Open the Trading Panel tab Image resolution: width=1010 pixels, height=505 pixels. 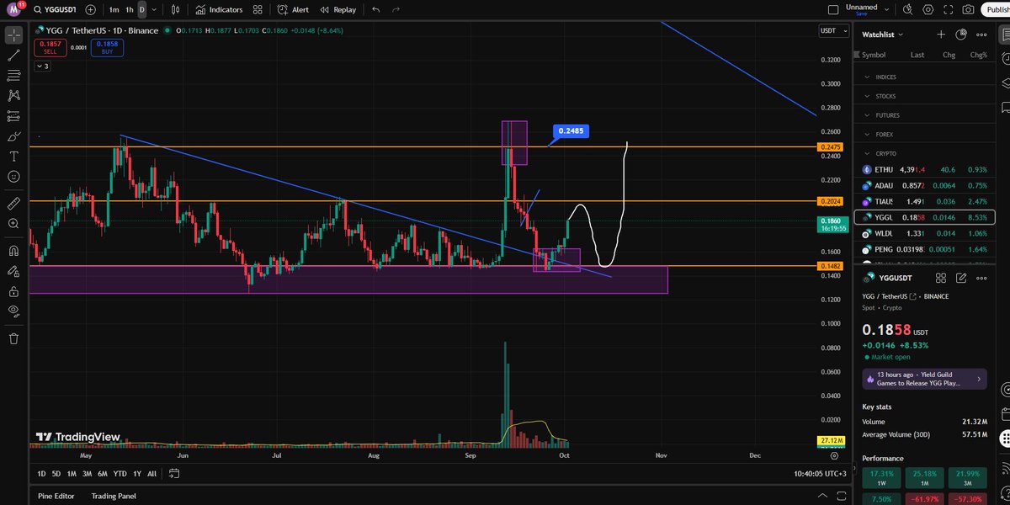(114, 496)
